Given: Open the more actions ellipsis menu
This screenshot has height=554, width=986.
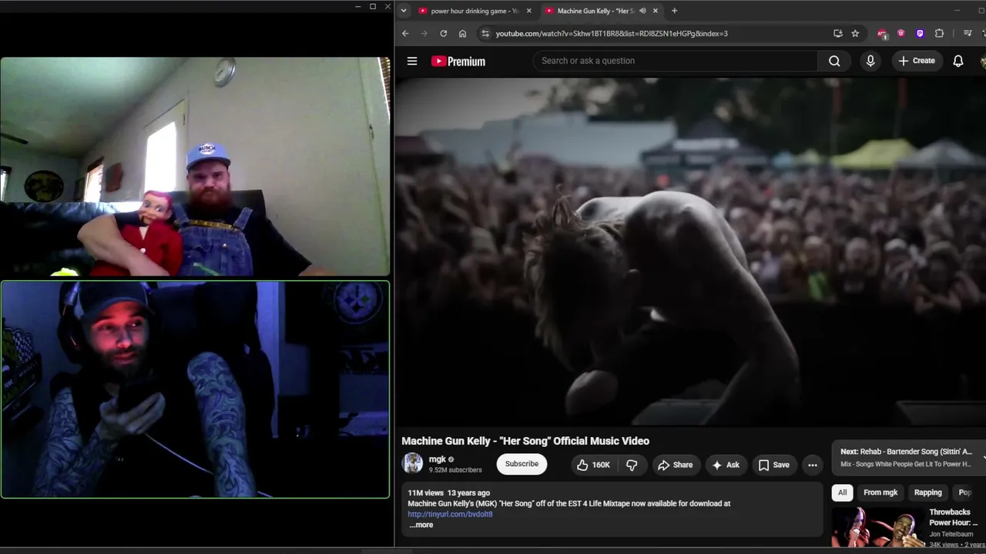Looking at the screenshot, I should tap(812, 465).
